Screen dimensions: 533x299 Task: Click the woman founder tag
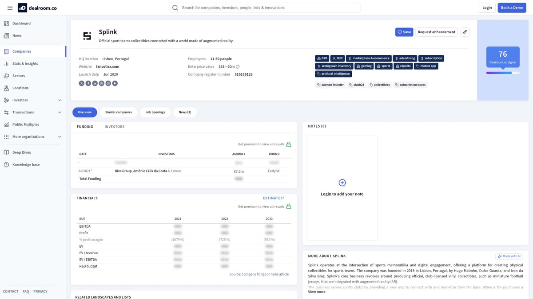click(x=330, y=85)
